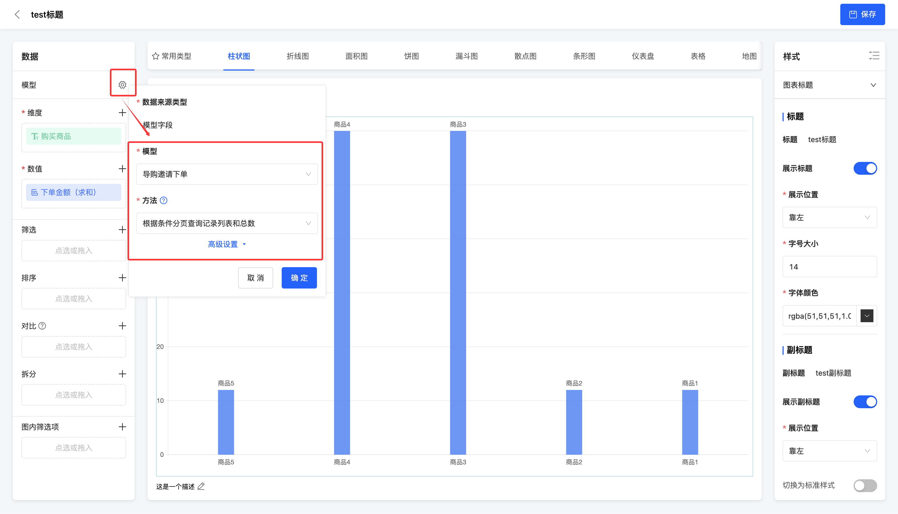Click the list icon in 样式 header
The width and height of the screenshot is (898, 514).
tap(874, 56)
